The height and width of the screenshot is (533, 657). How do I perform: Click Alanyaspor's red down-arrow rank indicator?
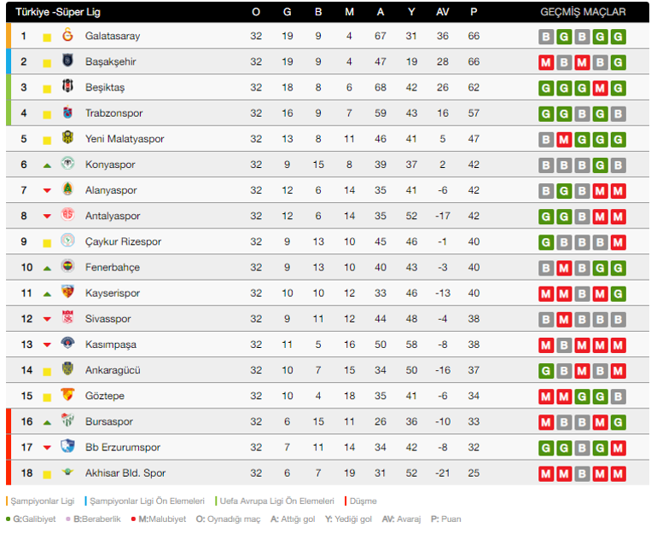coord(48,191)
